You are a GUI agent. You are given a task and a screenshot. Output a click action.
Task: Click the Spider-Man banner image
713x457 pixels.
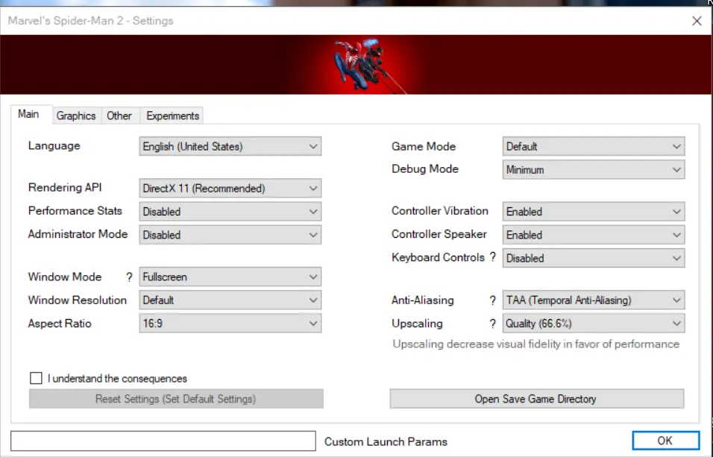click(356, 65)
